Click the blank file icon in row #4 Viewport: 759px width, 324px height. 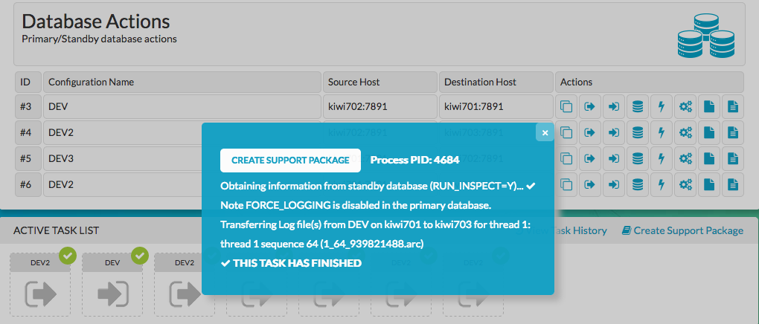(708, 132)
